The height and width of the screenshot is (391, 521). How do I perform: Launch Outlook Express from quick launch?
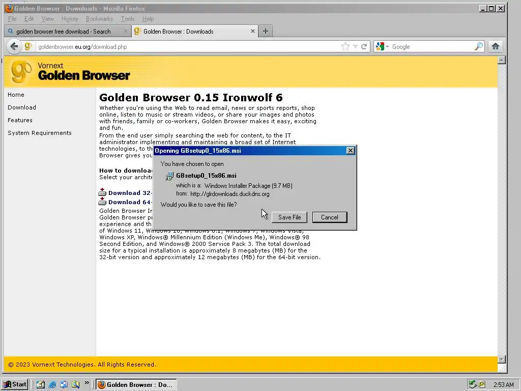pos(64,385)
